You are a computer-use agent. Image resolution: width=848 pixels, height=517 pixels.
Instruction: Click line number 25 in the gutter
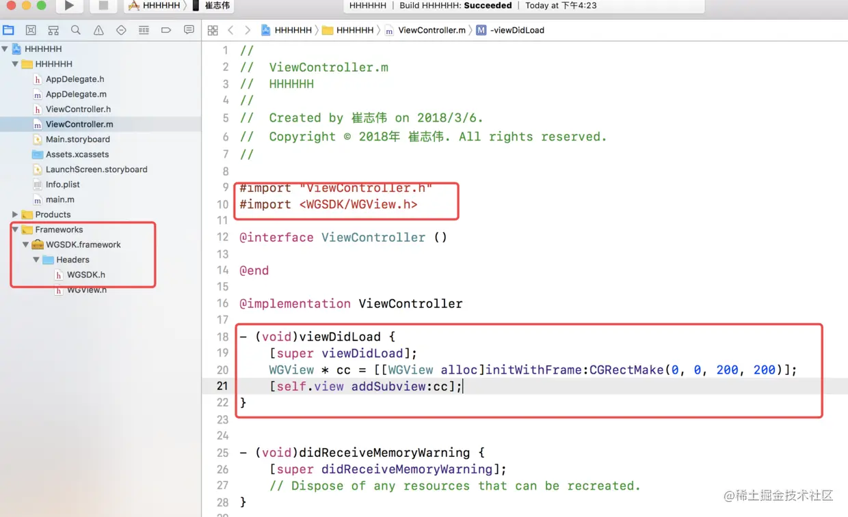[x=222, y=453]
